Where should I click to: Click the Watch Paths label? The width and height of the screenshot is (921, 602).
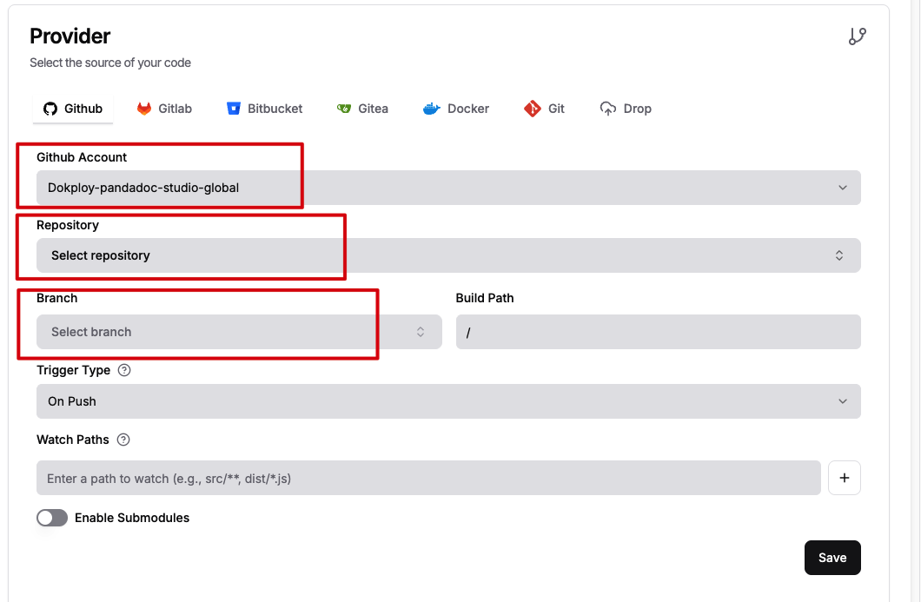pyautogui.click(x=73, y=440)
